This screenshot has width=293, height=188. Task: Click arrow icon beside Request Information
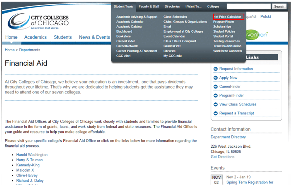tap(216, 69)
